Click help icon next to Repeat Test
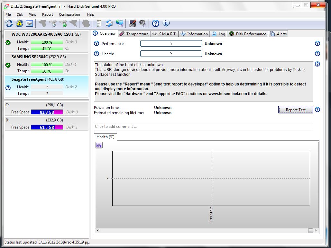 [317, 110]
